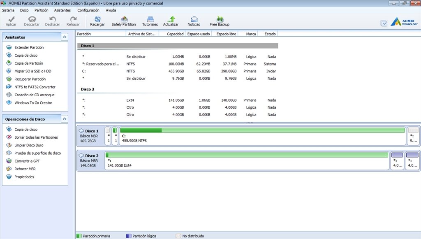Select the 141.05GB Ext4 block on Disco 2
This screenshot has width=421, height=239.
247,160
